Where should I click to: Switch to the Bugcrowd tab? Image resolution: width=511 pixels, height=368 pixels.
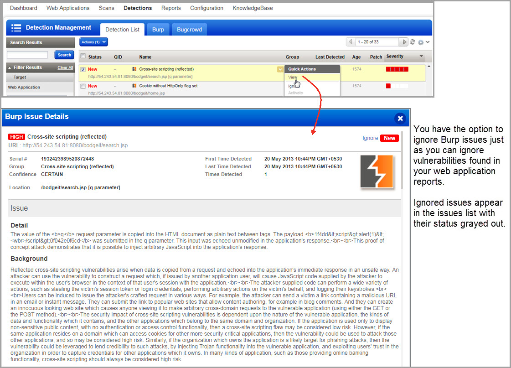pos(189,29)
